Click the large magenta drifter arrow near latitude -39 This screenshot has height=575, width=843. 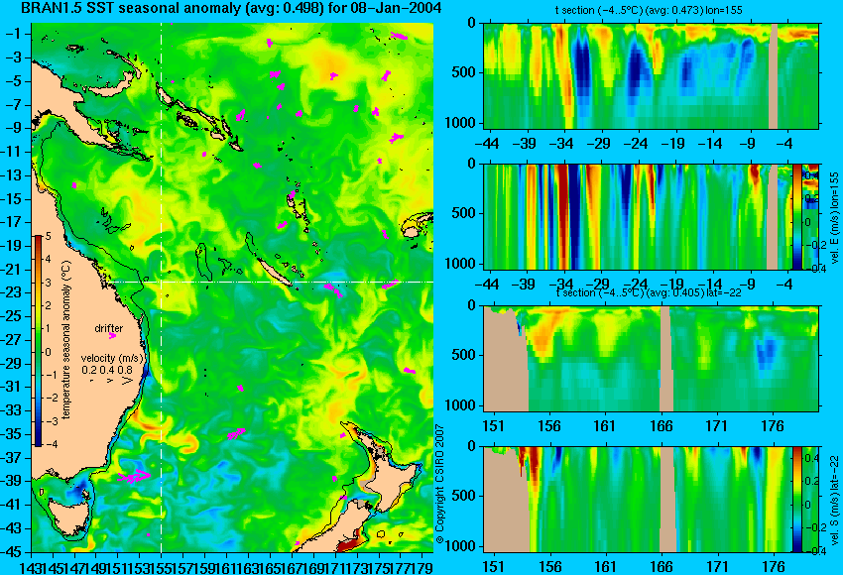(x=134, y=476)
